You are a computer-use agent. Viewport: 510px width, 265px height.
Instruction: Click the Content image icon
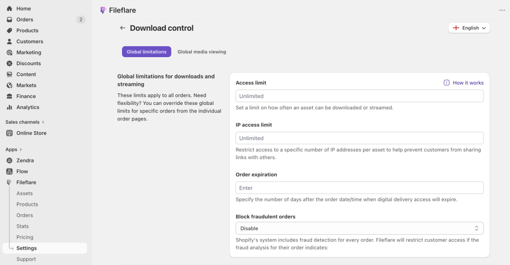pos(9,75)
